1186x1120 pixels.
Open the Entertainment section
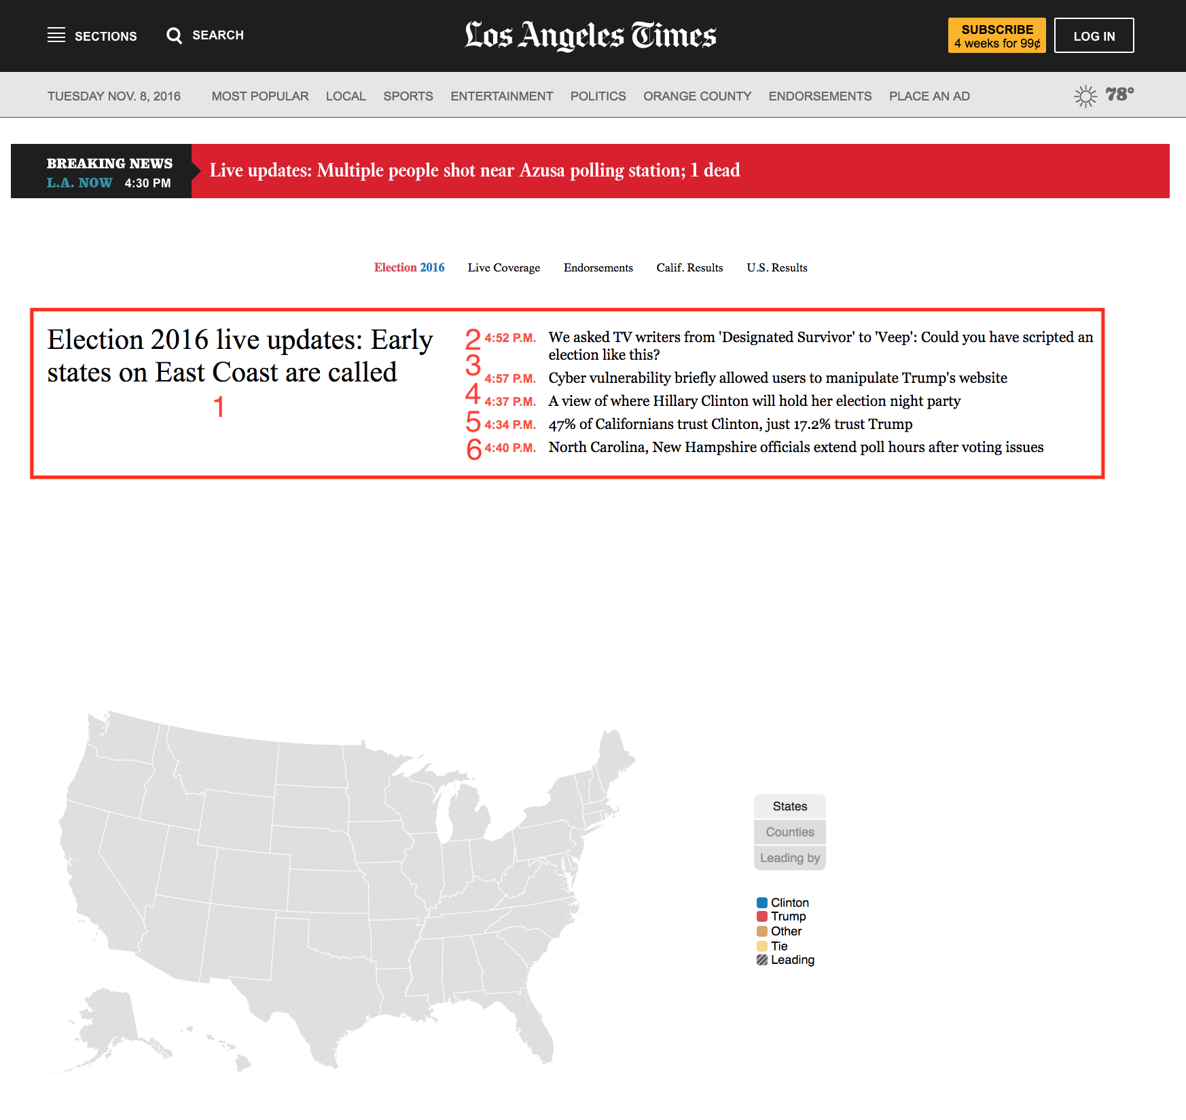502,96
